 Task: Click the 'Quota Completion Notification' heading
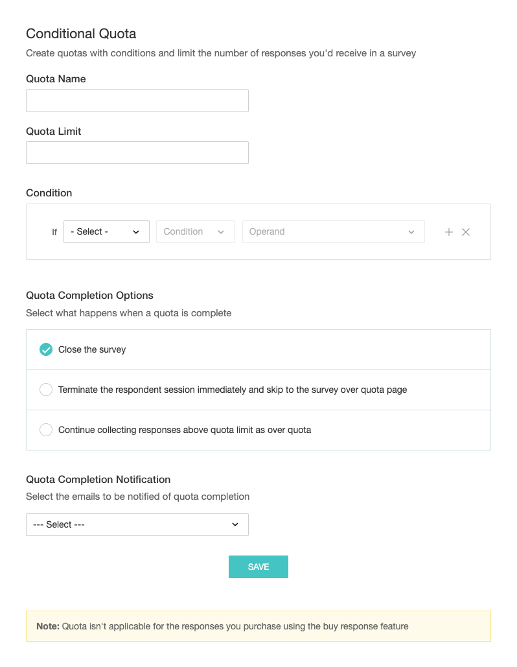pyautogui.click(x=98, y=479)
